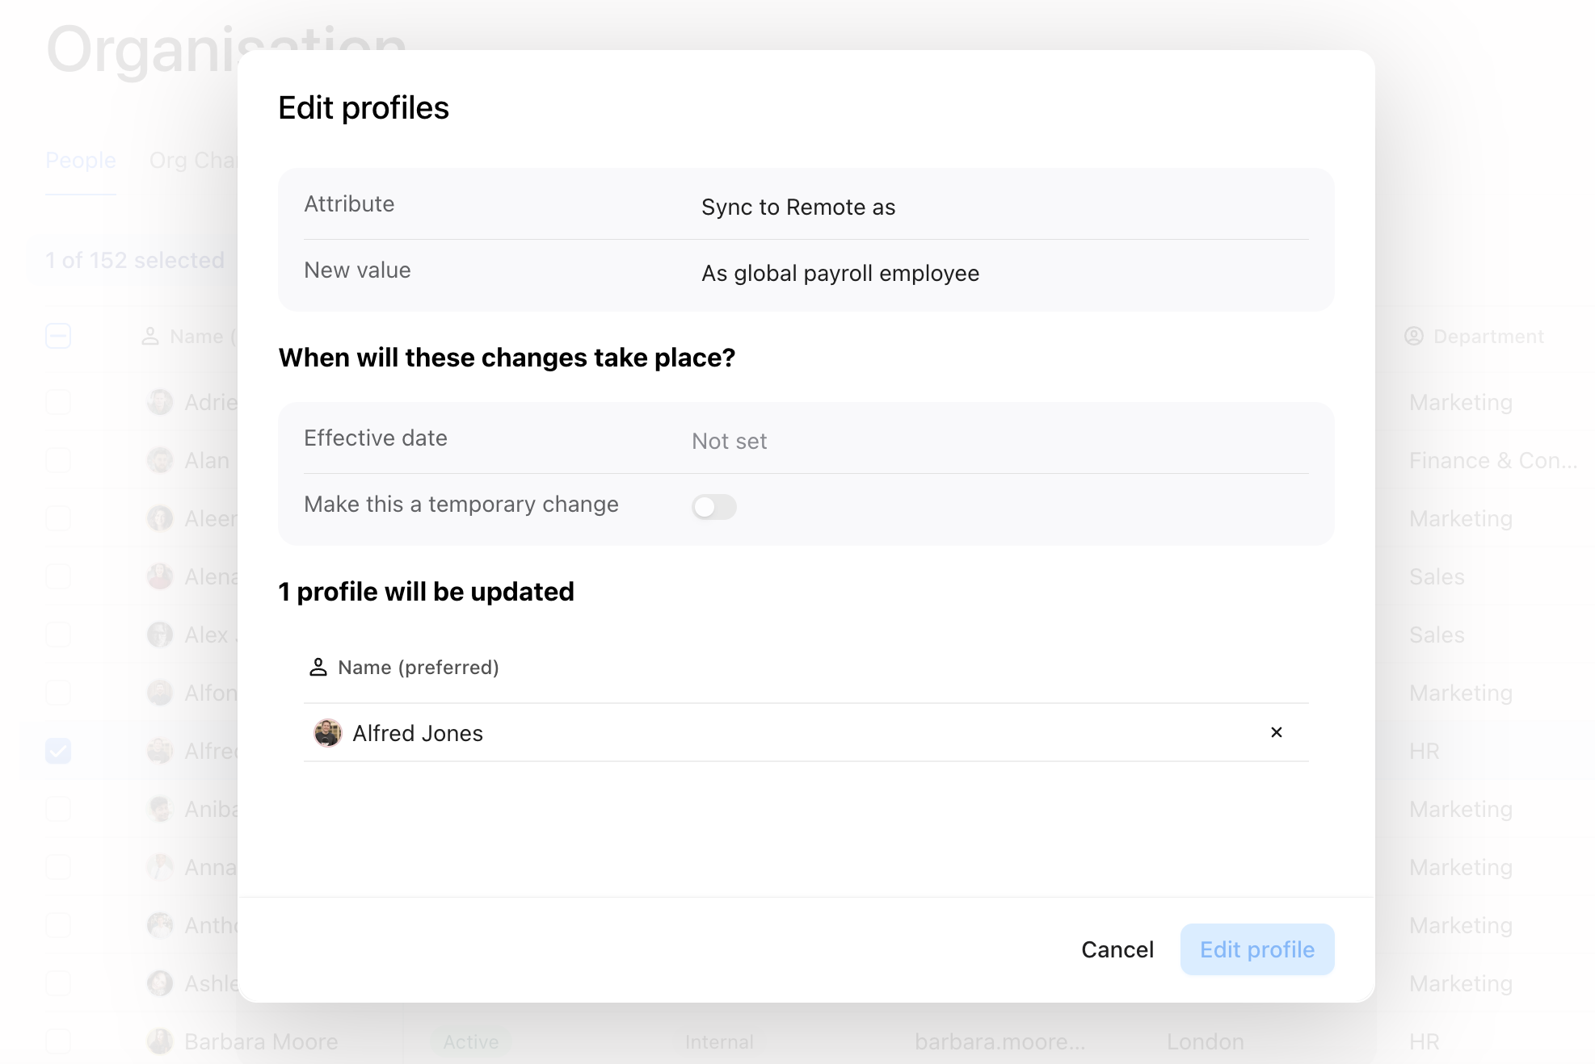This screenshot has width=1595, height=1064.
Task: Uncheck the selected Alfred row checkbox
Action: [58, 751]
